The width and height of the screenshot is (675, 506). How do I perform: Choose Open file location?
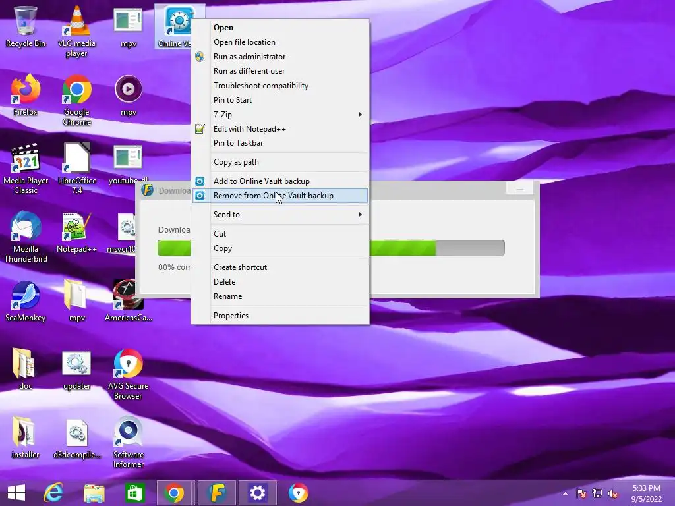pyautogui.click(x=279, y=42)
